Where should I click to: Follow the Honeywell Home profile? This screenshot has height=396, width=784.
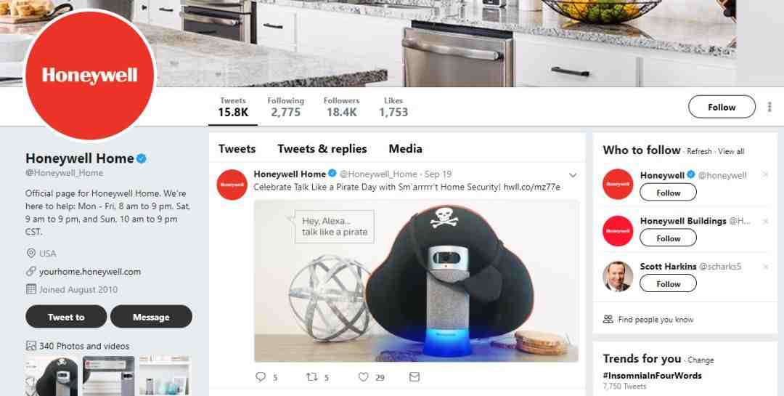722,107
